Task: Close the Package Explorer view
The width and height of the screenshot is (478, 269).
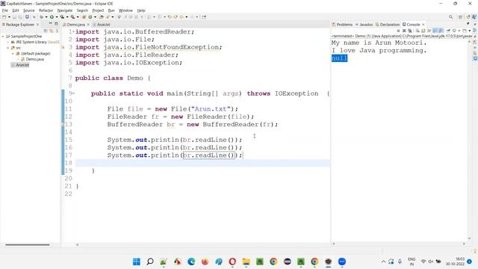Action: [38, 25]
